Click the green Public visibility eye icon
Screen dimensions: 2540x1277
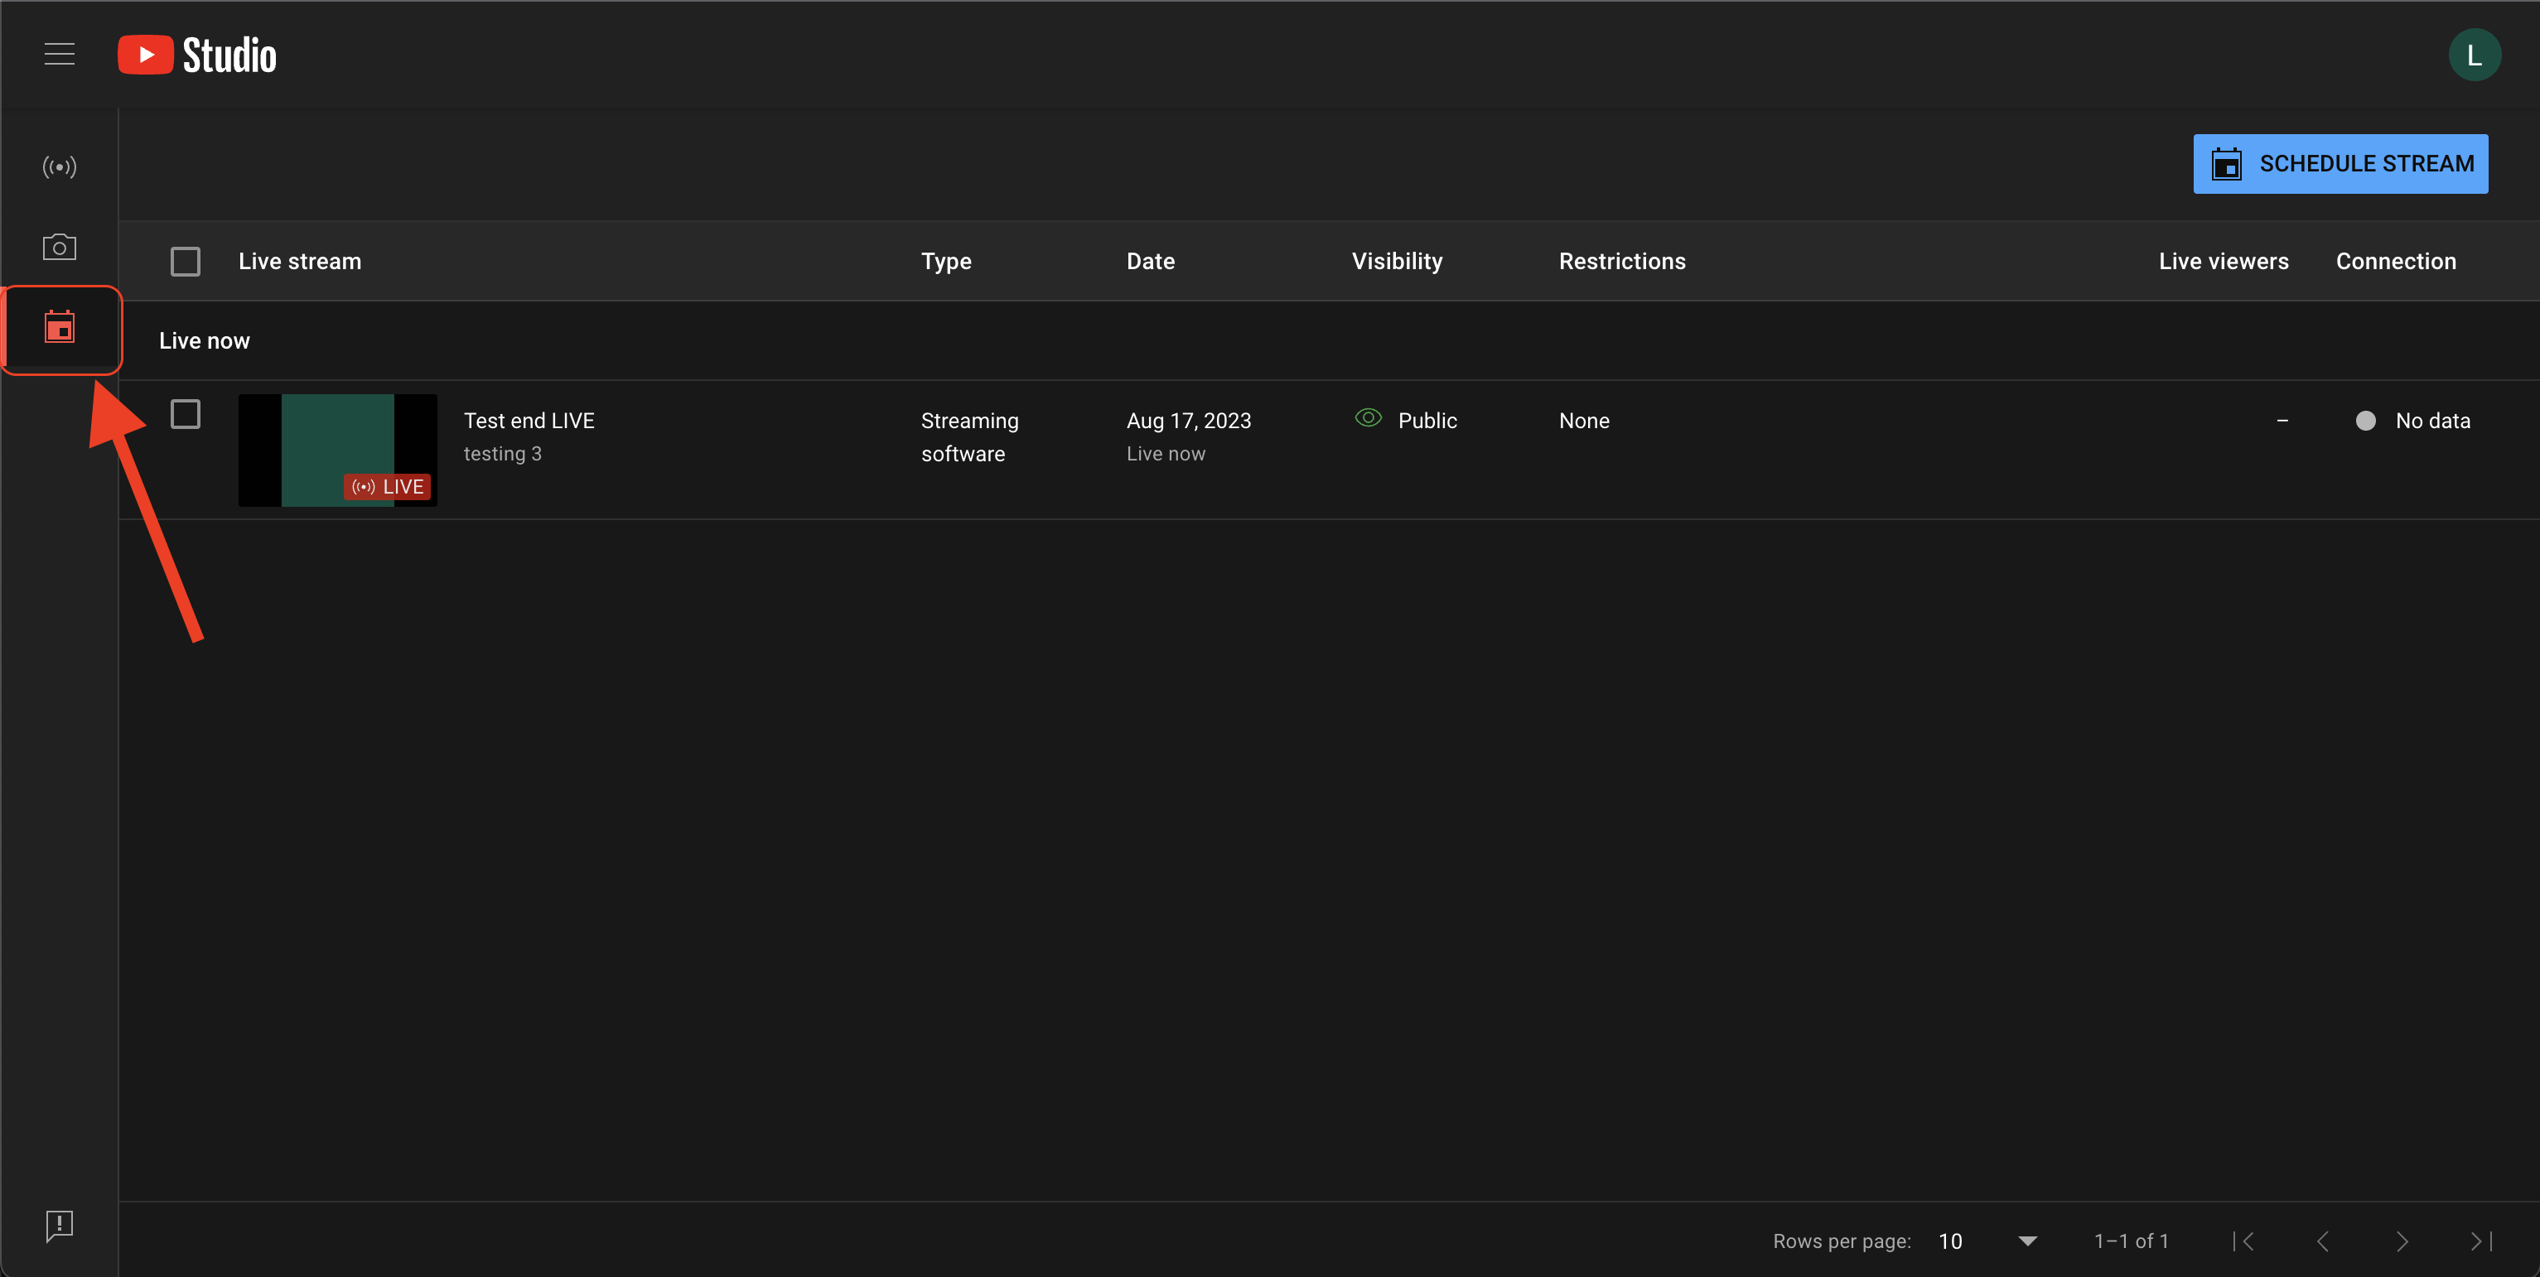tap(1368, 419)
